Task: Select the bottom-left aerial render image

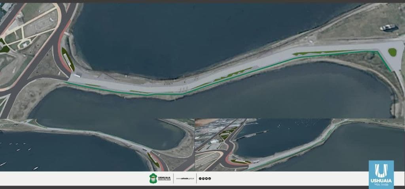Action: 97,145
